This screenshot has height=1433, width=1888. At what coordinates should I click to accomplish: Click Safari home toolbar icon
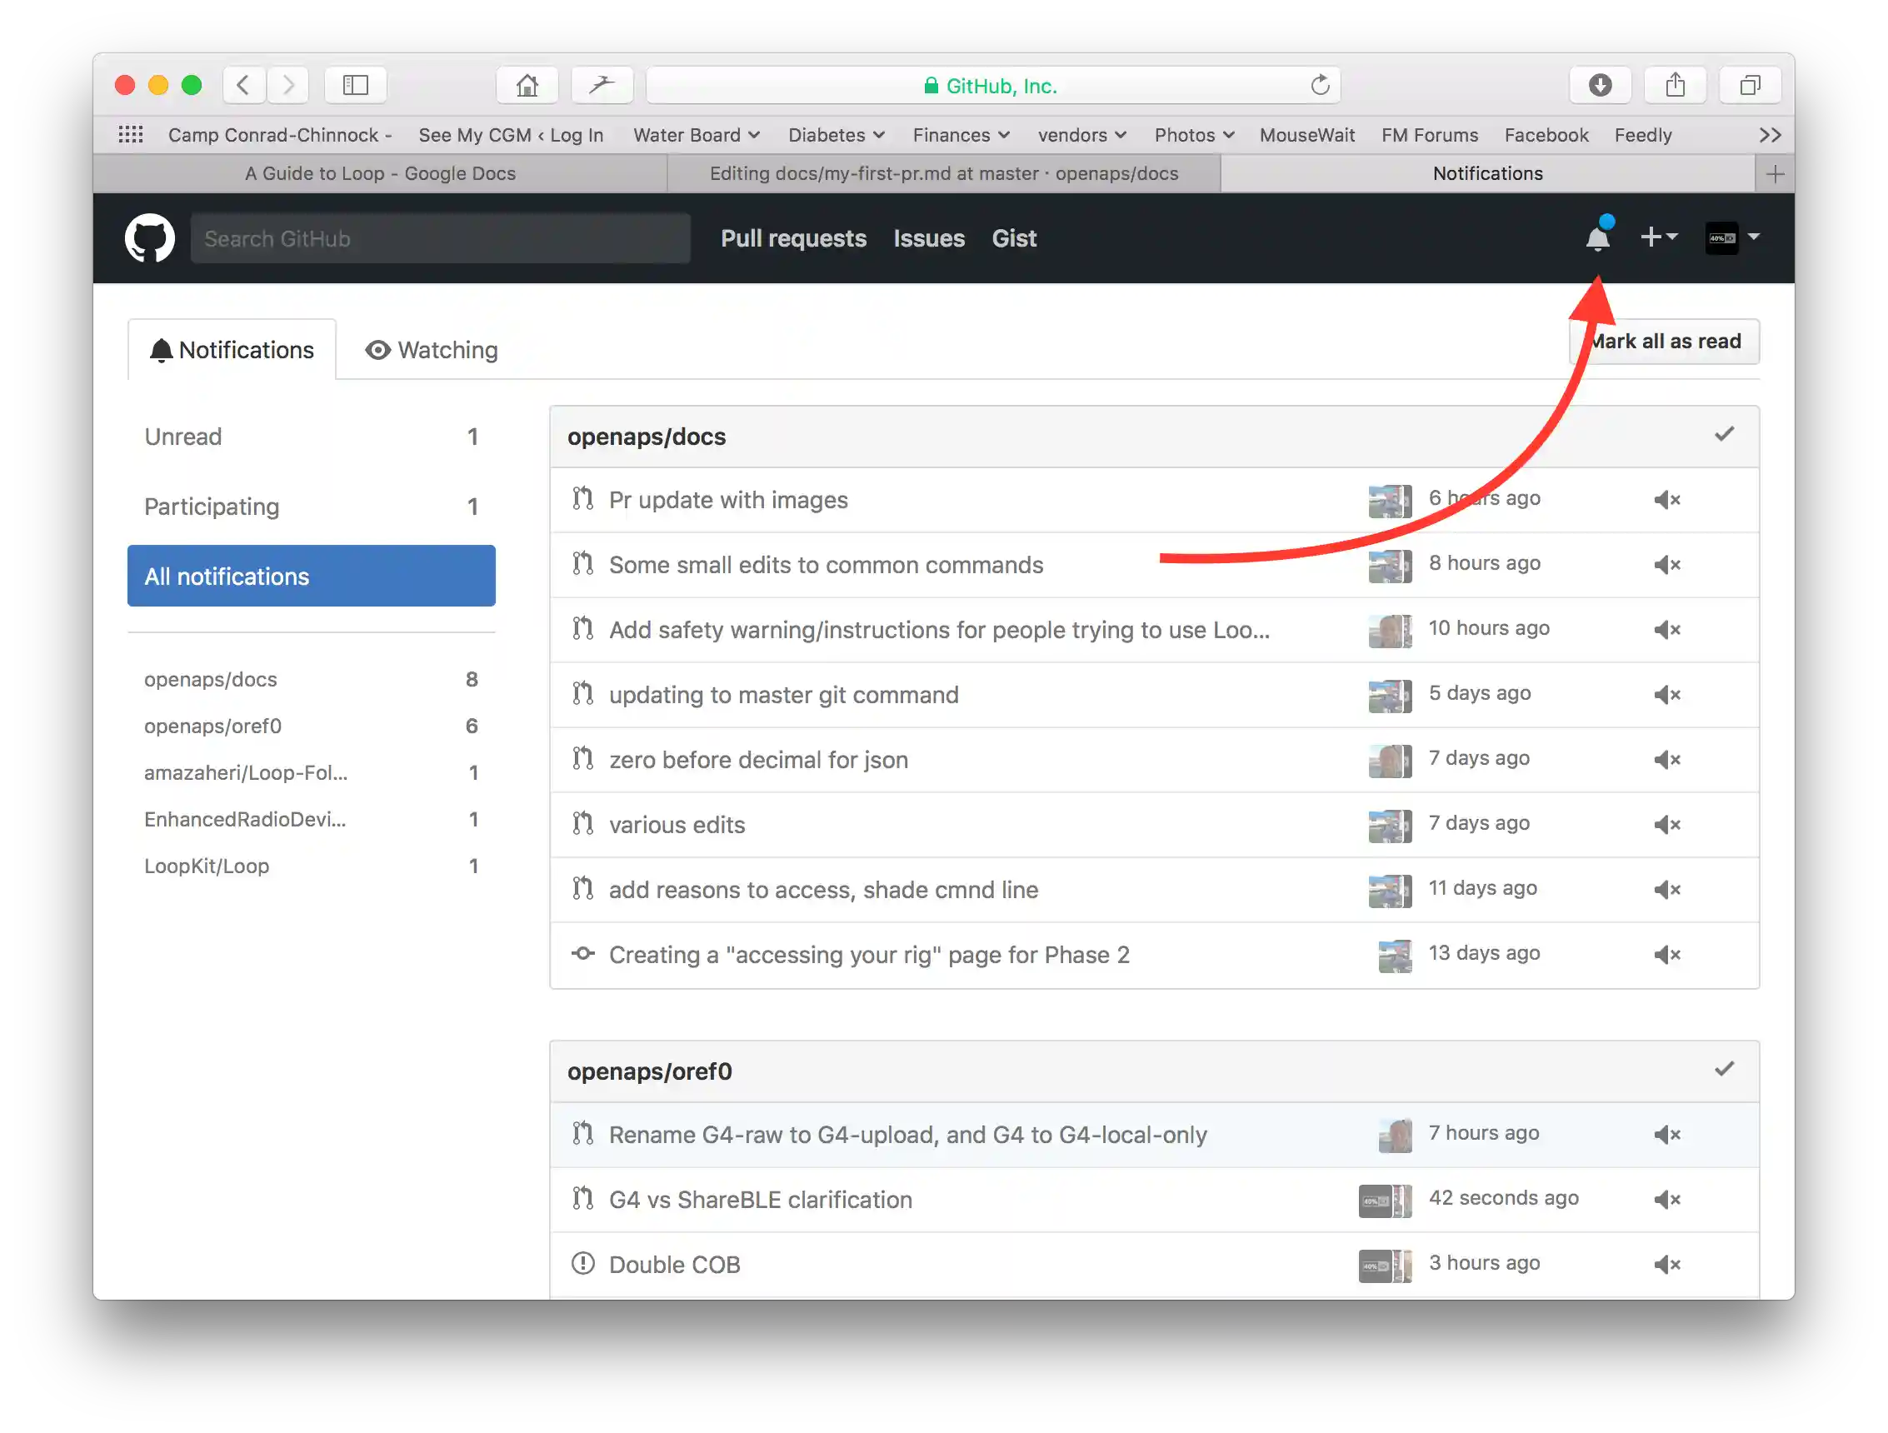pos(527,85)
